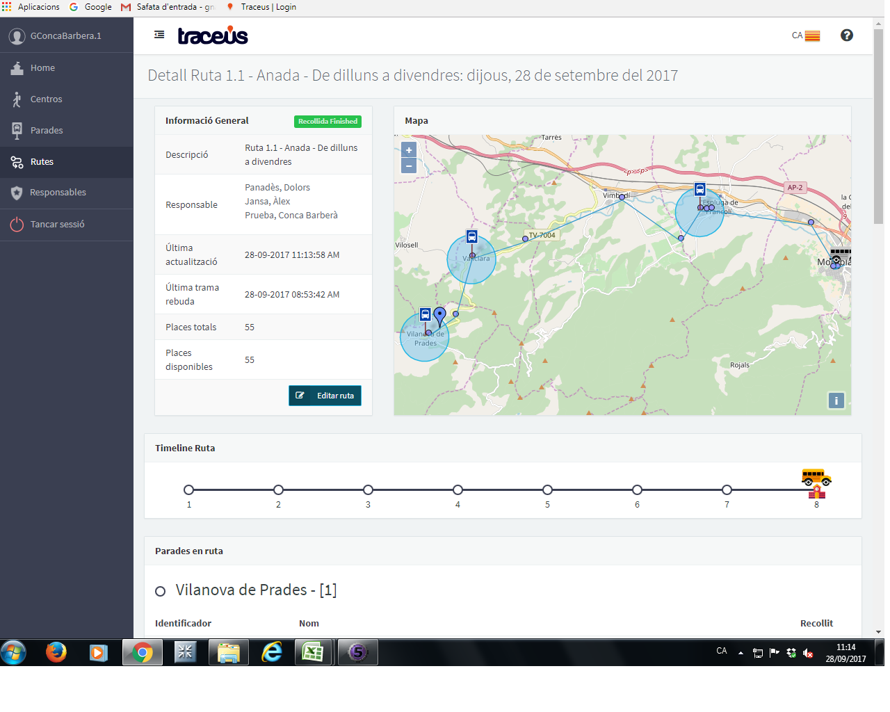Zoom in on the map
The width and height of the screenshot is (890, 712).
409,150
